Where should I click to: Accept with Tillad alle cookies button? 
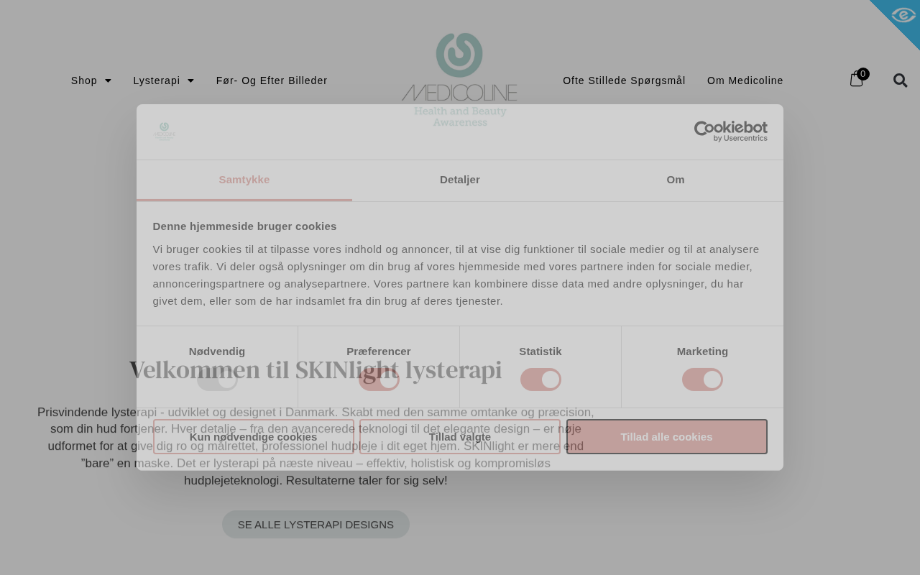(667, 437)
